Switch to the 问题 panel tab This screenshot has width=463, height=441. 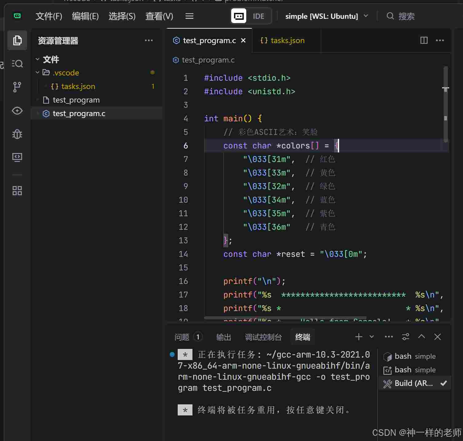pos(182,337)
